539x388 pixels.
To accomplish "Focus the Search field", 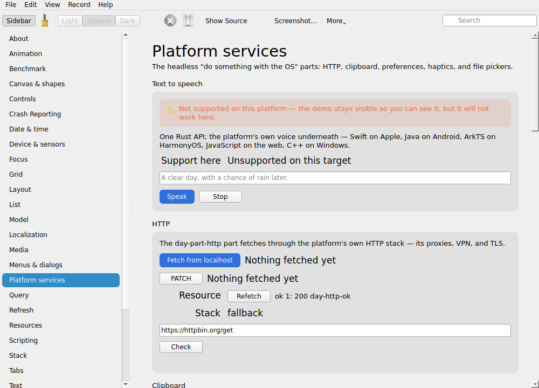I will point(489,20).
